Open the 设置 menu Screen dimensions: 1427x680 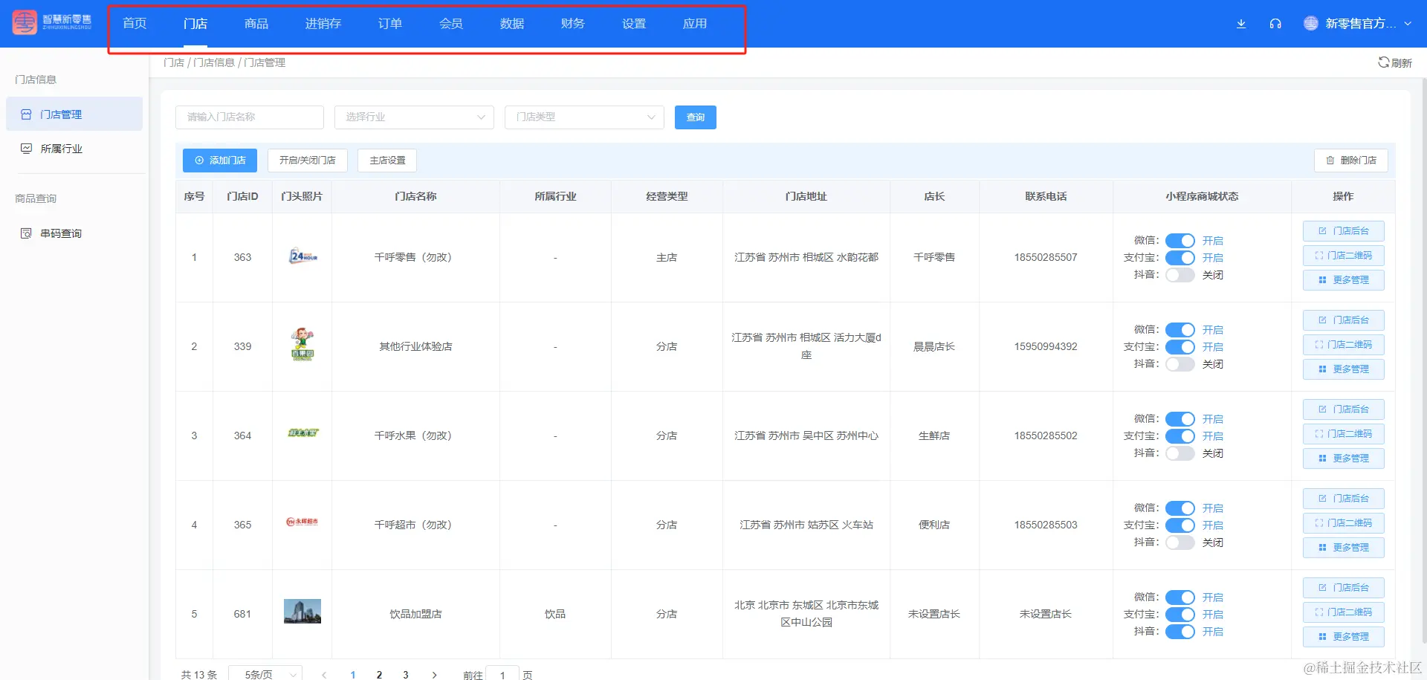tap(634, 24)
